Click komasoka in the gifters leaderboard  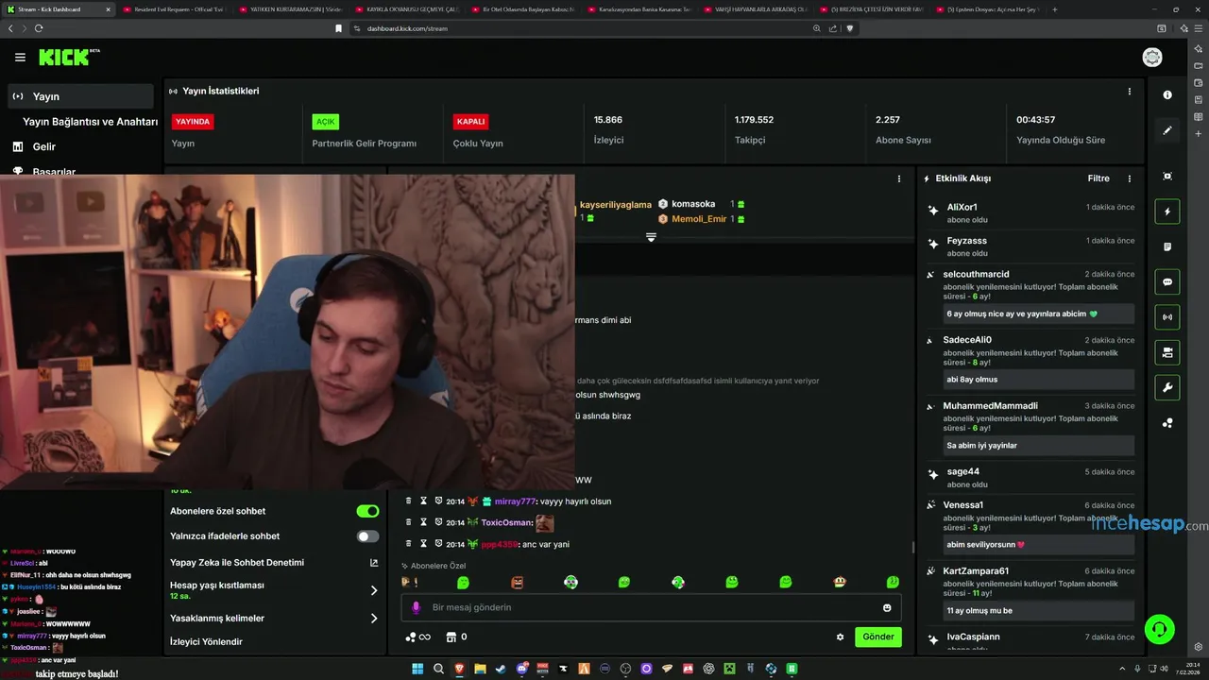coord(693,204)
